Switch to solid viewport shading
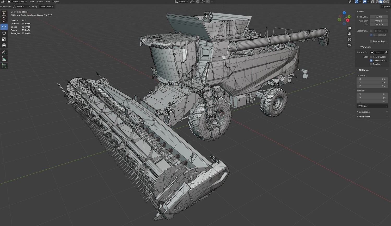This screenshot has height=226, width=391. [x=381, y=2]
